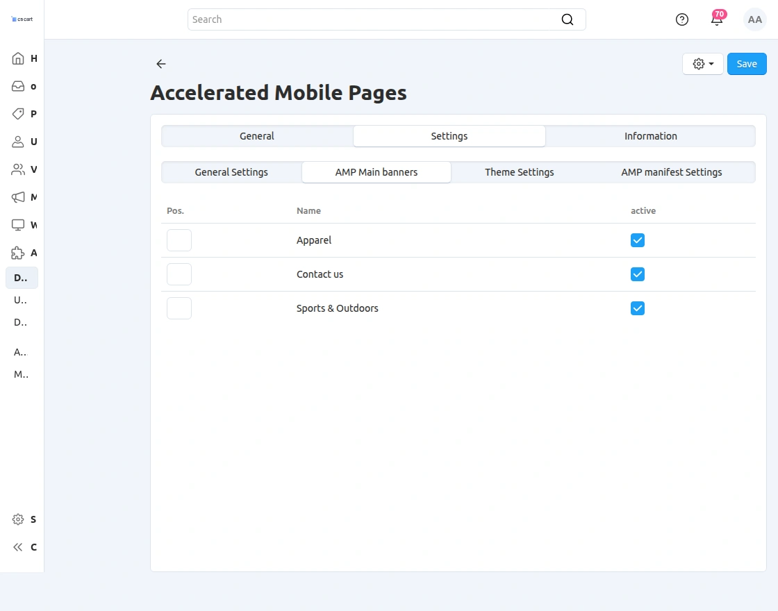Image resolution: width=778 pixels, height=611 pixels.
Task: Select the U.. sidebar submenu item
Action: click(x=22, y=300)
